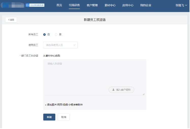The height and width of the screenshot is (129, 190).
Task: Go back using the 返回 button
Action: pyautogui.click(x=11, y=20)
